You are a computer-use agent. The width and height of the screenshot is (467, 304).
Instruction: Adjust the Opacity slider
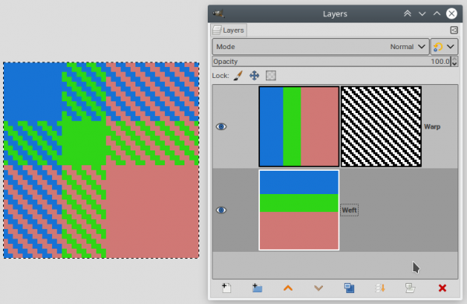pos(332,62)
